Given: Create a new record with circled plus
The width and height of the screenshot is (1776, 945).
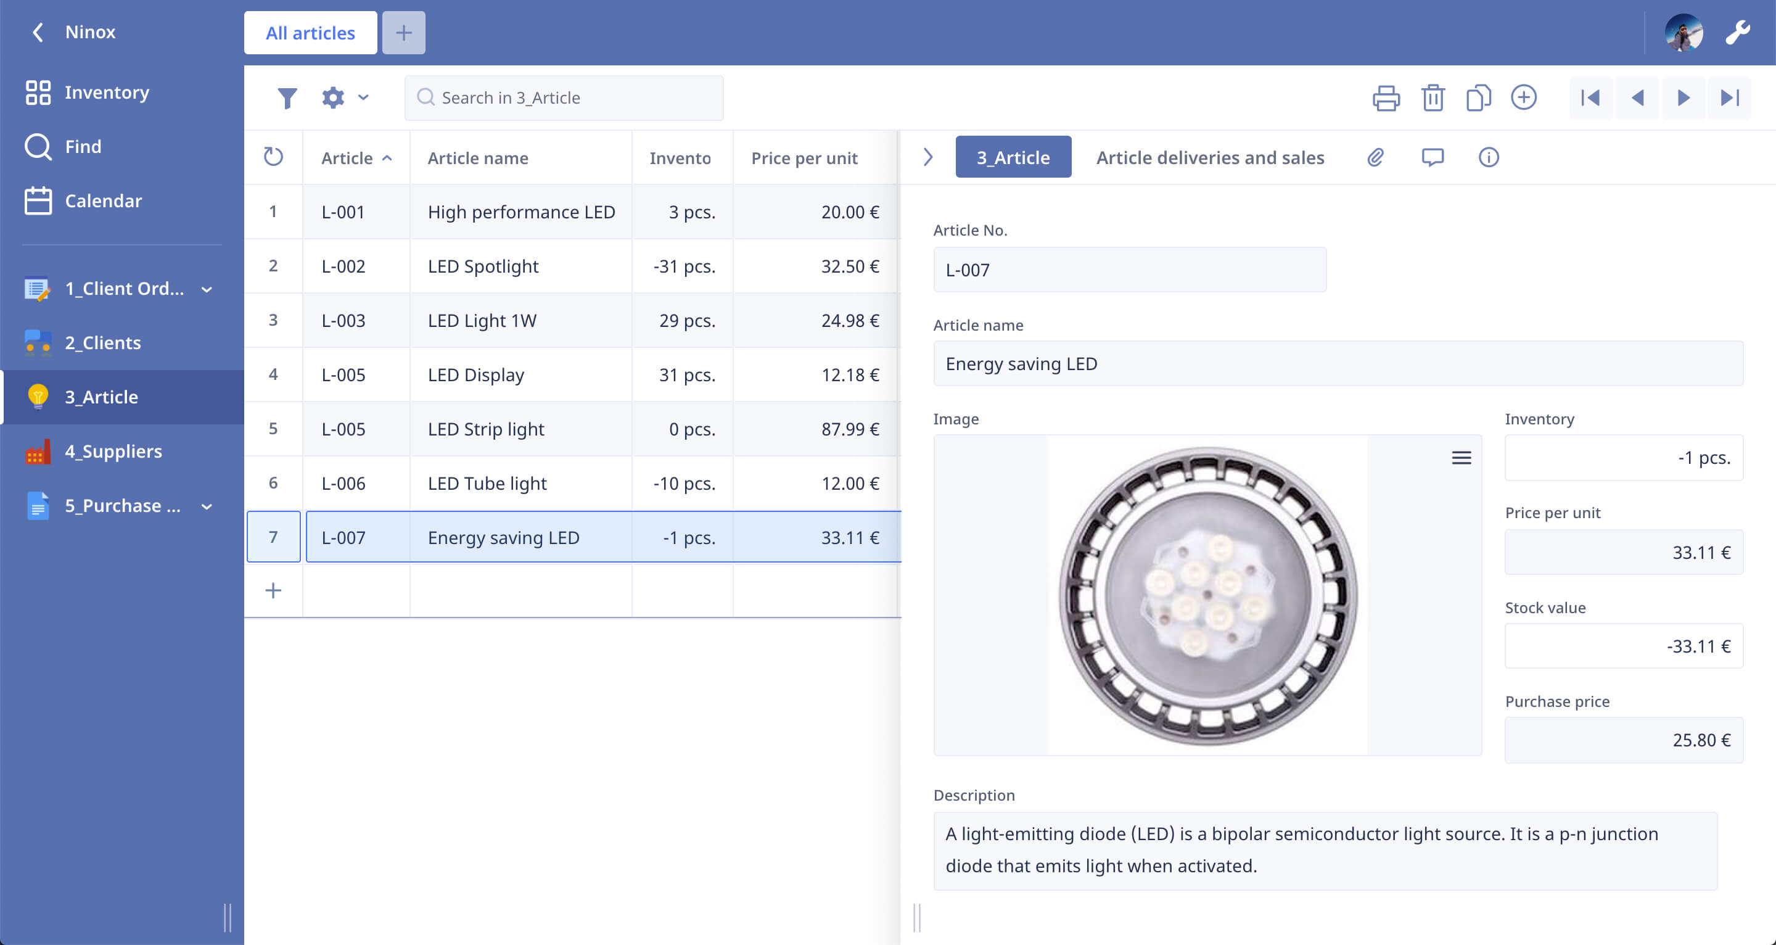Looking at the screenshot, I should (1524, 97).
